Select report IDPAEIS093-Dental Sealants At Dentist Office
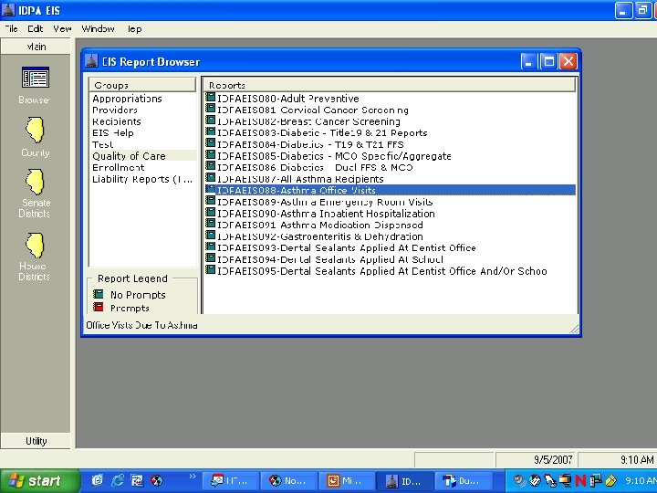This screenshot has width=657, height=493. coord(346,247)
